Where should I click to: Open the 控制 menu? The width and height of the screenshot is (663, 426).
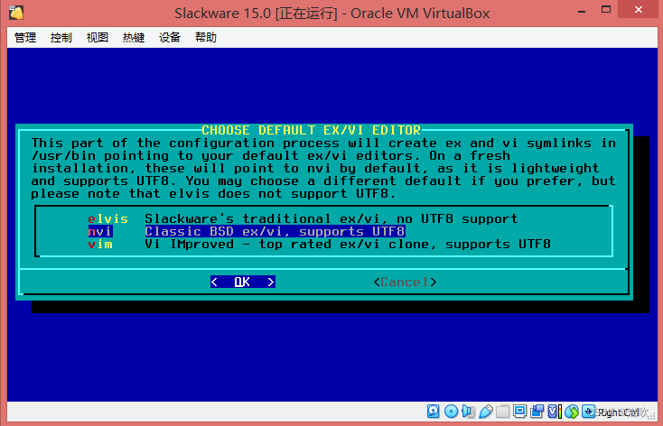click(61, 38)
